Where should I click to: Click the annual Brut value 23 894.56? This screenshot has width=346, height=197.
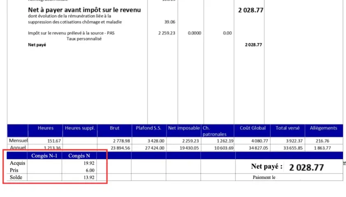[120, 148]
